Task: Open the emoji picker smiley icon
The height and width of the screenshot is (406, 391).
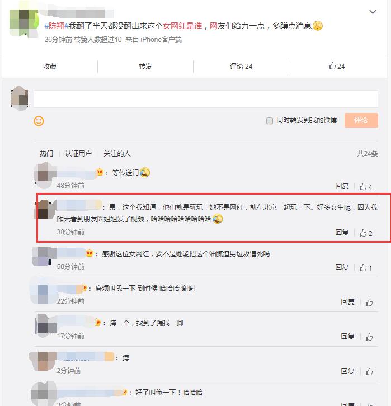Action: click(x=39, y=121)
